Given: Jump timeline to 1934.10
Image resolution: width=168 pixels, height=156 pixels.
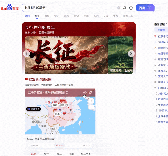Looking at the screenshot, I should pos(34,146).
